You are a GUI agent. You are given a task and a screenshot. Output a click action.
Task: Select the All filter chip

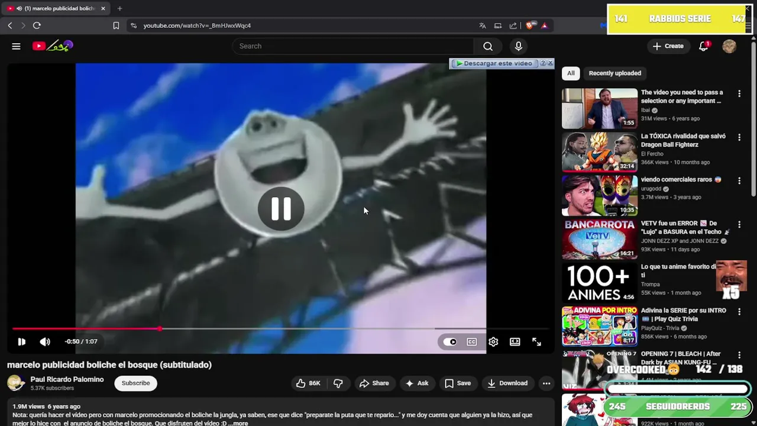pyautogui.click(x=571, y=73)
